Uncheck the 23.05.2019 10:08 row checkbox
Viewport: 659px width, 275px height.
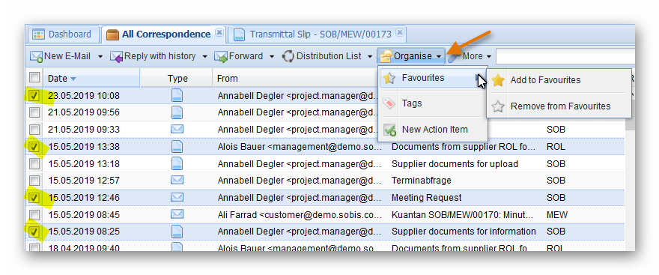pos(34,95)
